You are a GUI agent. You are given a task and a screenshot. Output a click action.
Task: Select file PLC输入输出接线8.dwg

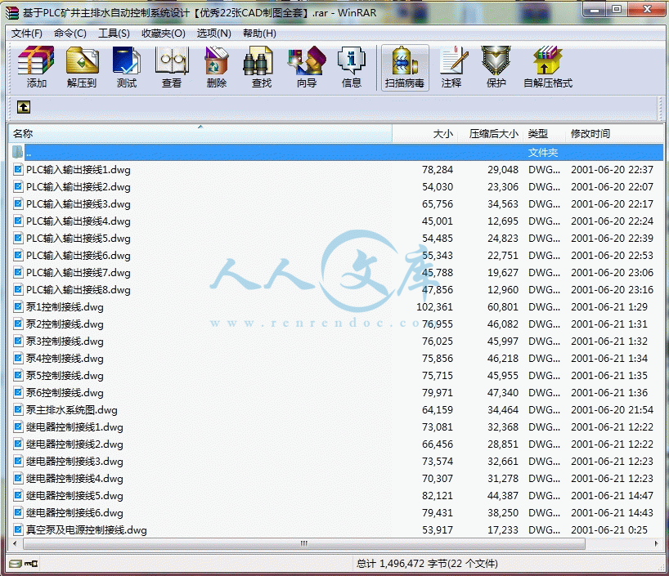pos(78,290)
